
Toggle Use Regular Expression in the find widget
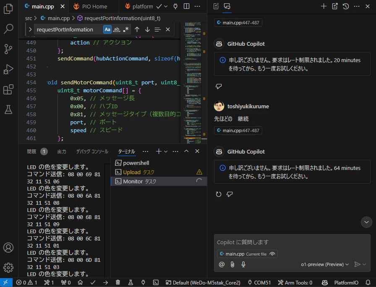pyautogui.click(x=126, y=29)
